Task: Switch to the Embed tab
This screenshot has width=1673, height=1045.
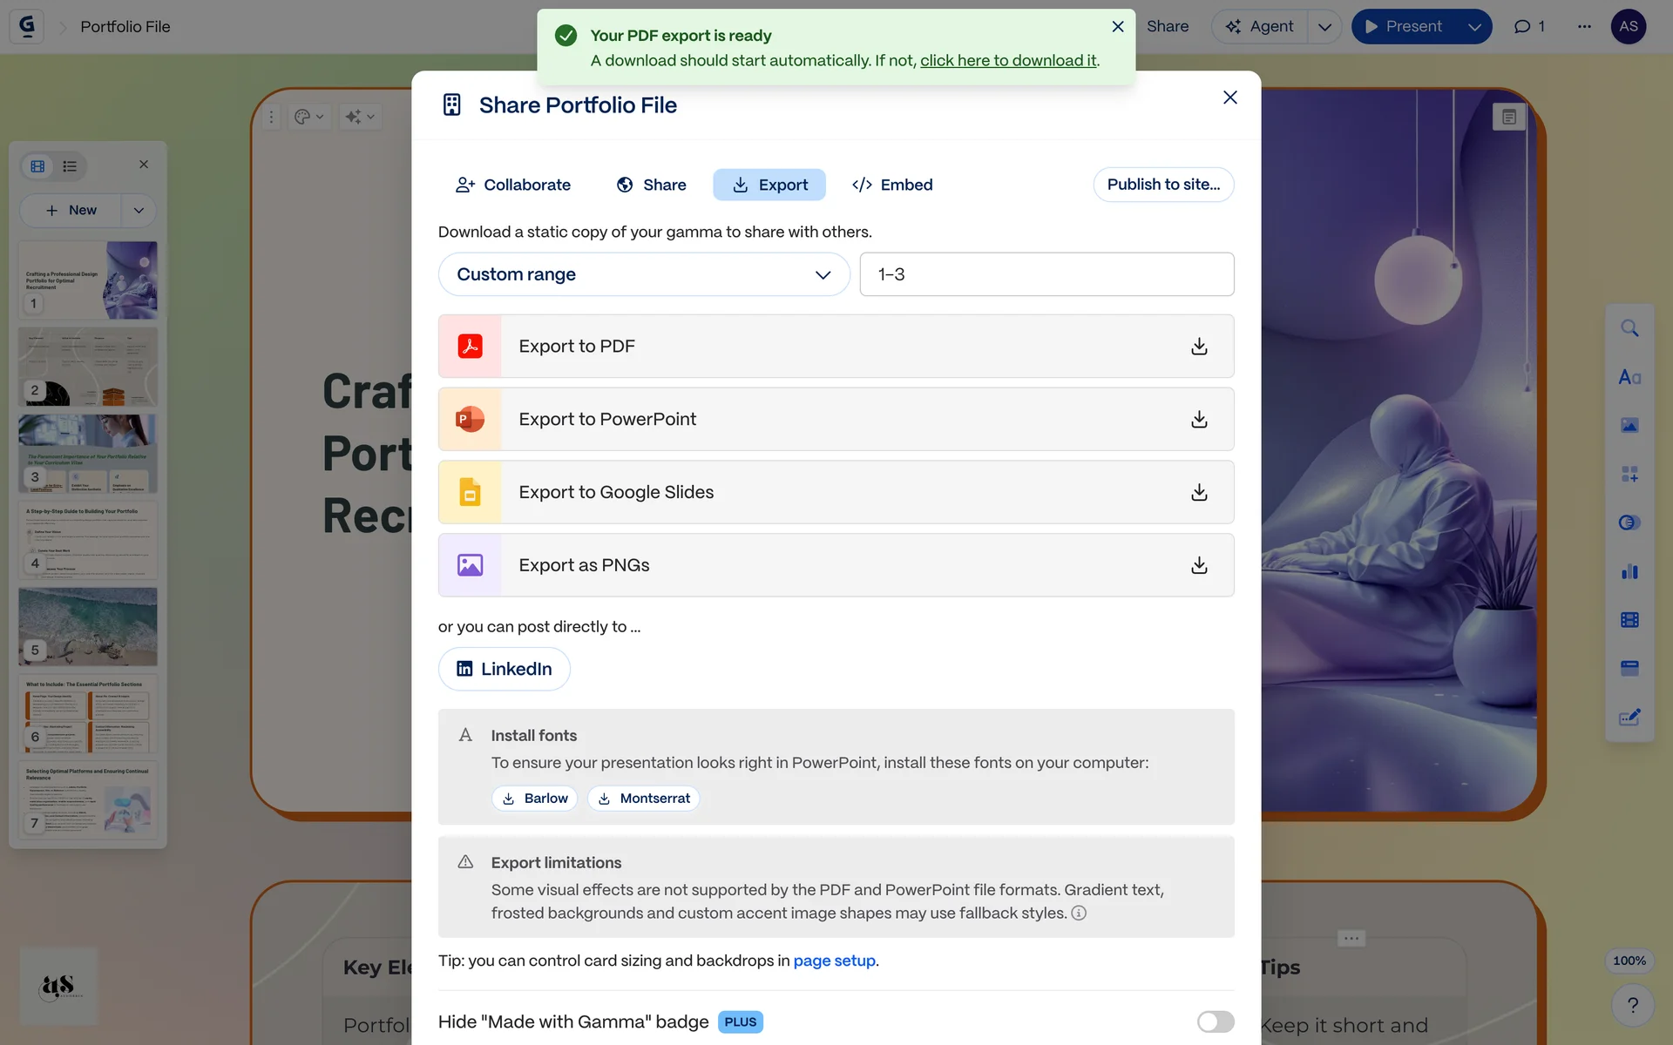Action: click(892, 185)
